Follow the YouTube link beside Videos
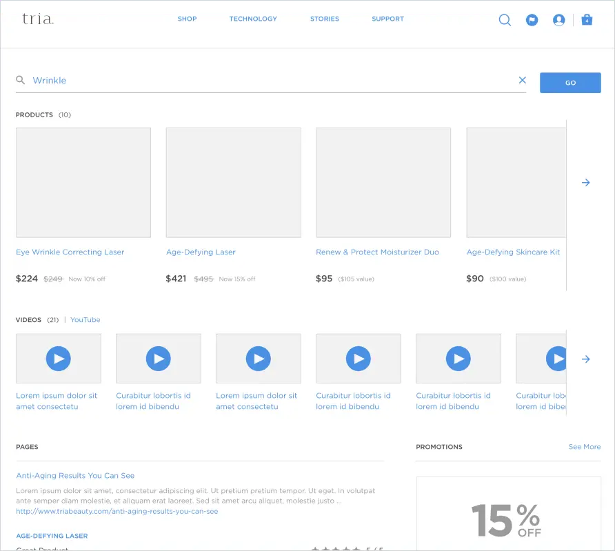The height and width of the screenshot is (551, 615). pyautogui.click(x=85, y=319)
